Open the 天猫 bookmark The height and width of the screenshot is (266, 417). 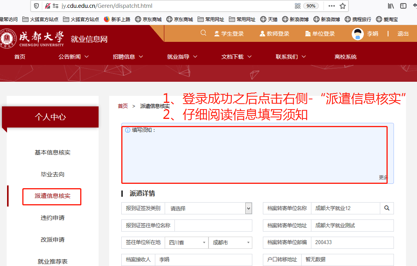pyautogui.click(x=269, y=20)
